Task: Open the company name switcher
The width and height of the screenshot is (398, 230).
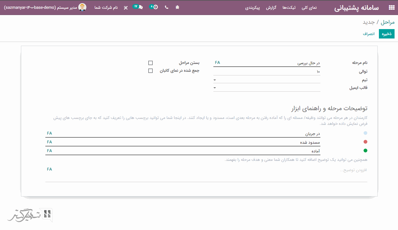Action: coord(106,8)
